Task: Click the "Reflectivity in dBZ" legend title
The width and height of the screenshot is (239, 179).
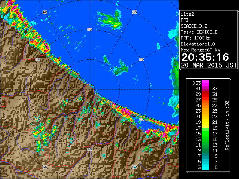Action: 227,125
